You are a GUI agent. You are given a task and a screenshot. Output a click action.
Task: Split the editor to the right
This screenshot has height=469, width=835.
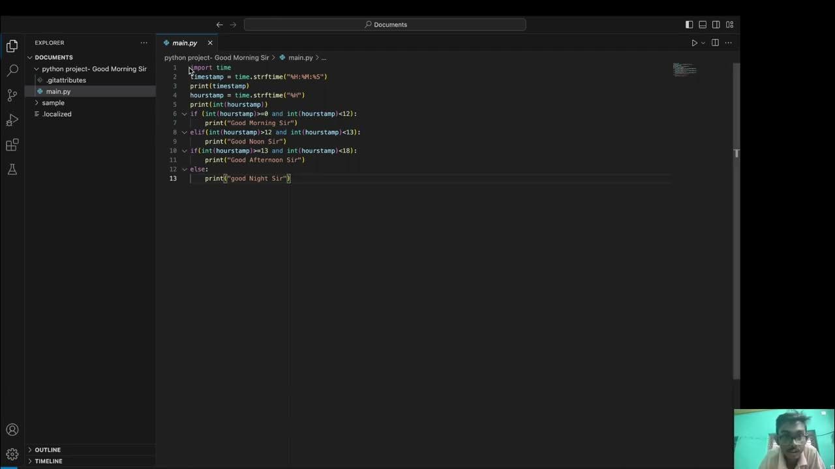715,43
